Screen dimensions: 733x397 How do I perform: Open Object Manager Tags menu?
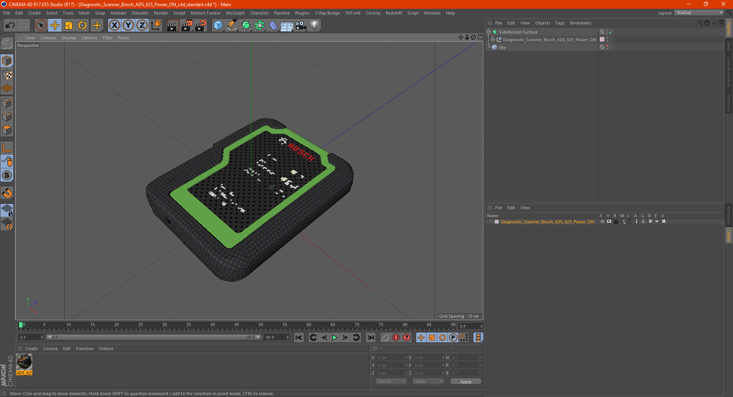tap(560, 23)
